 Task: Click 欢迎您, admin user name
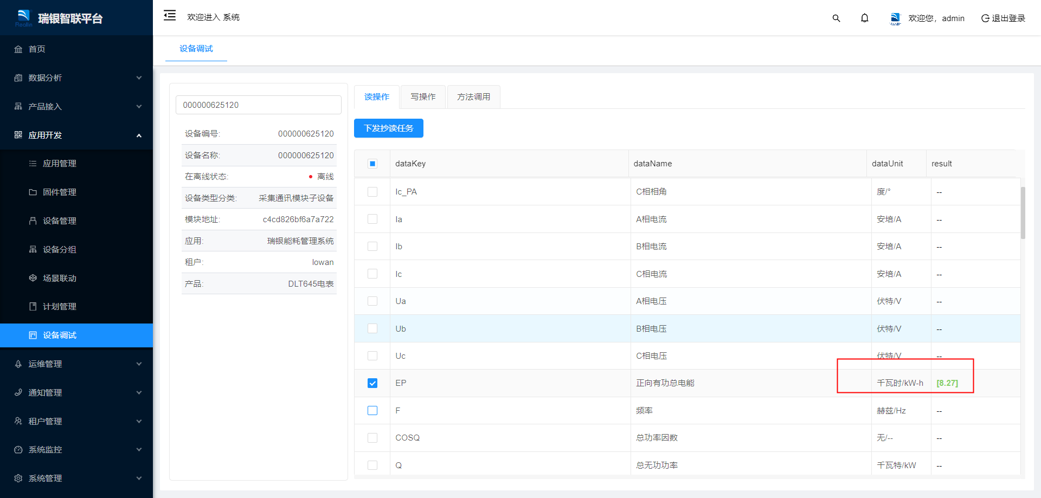(936, 18)
